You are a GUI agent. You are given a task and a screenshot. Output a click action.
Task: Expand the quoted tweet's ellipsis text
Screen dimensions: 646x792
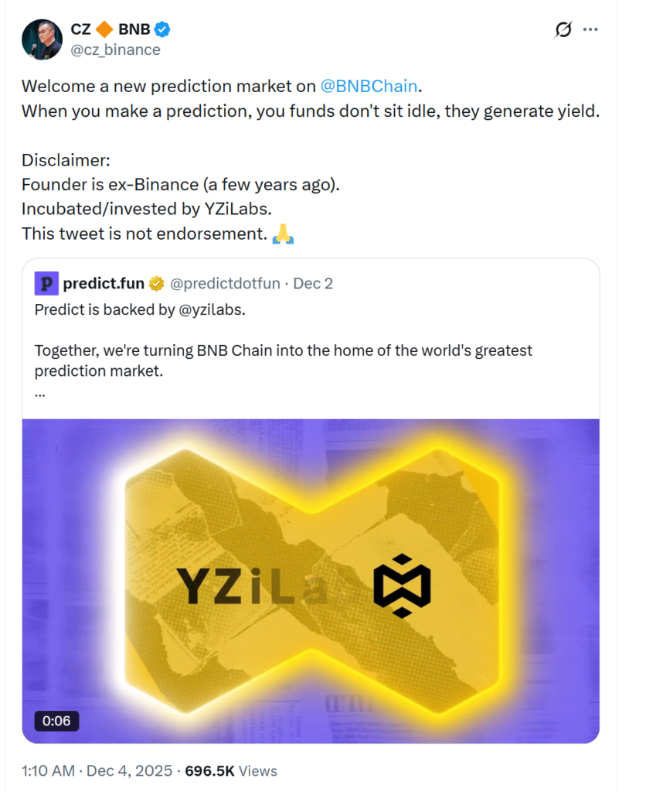tap(40, 392)
